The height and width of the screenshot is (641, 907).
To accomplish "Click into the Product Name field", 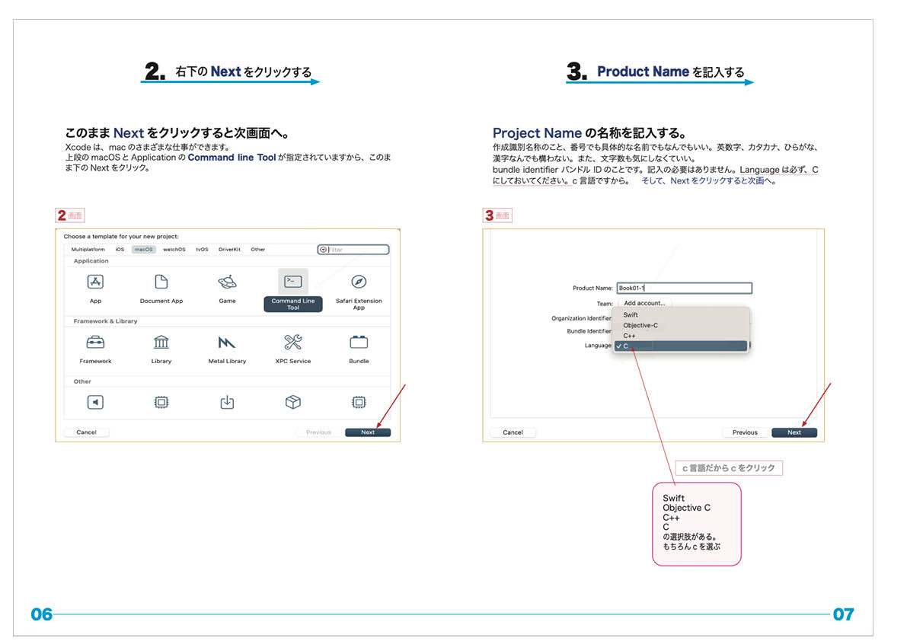I will pos(684,289).
